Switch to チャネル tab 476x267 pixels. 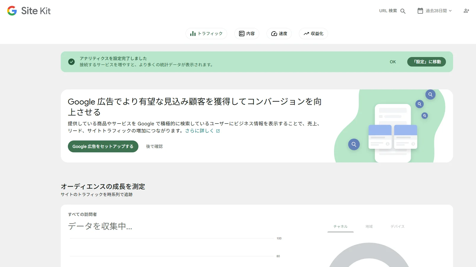(x=341, y=227)
